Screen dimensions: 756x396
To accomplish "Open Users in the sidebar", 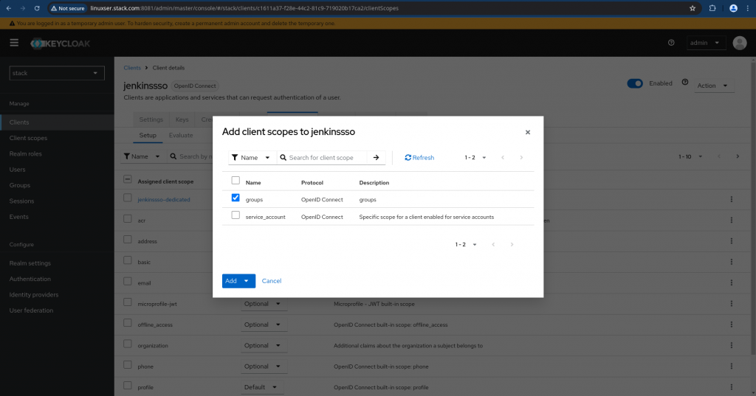I will (57, 170).
